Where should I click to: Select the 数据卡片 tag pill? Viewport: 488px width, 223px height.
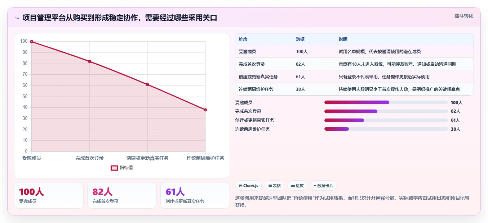323,186
